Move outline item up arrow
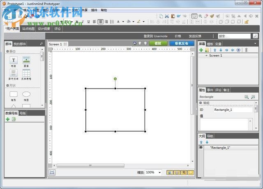Screen dimensions: 263x189 201,142
